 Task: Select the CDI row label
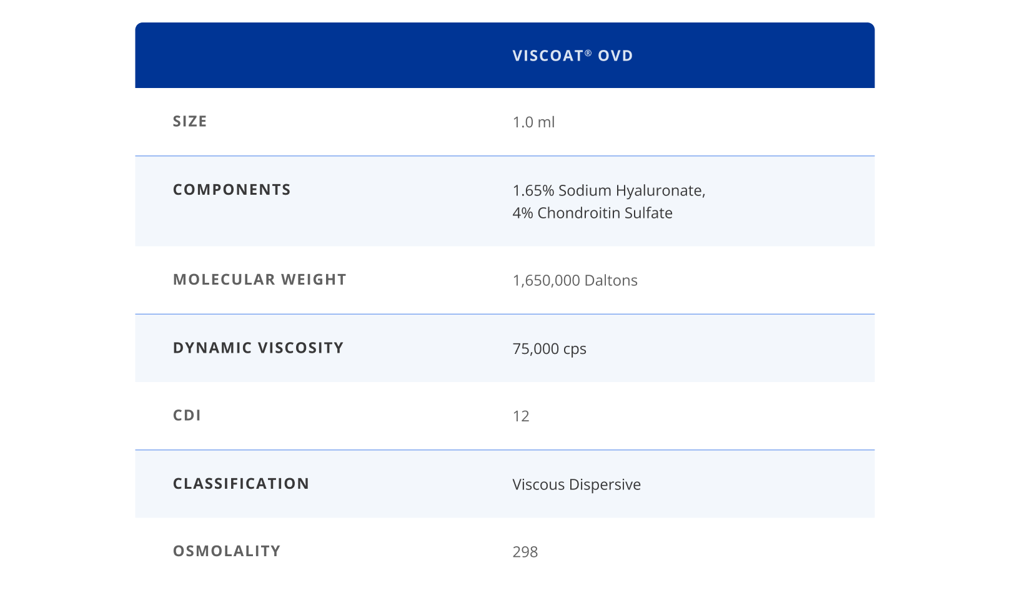point(187,416)
